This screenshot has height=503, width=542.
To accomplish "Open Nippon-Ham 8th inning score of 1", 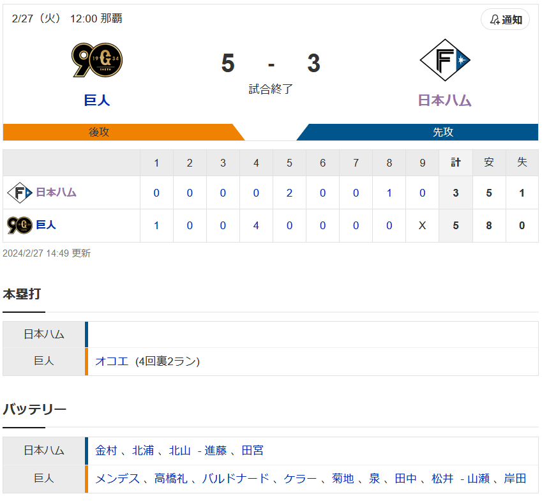I will click(389, 193).
